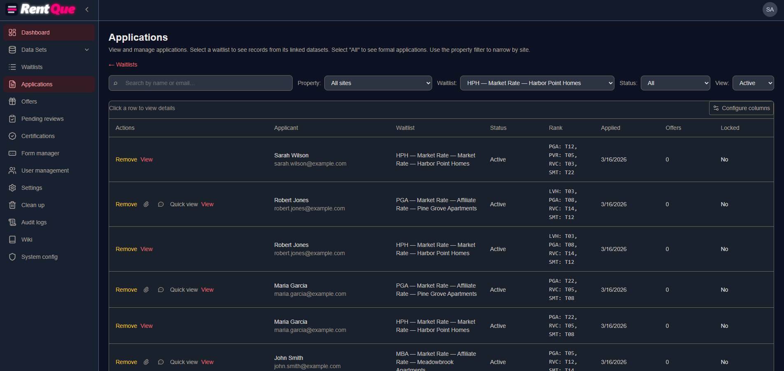Open Offers in the sidebar
This screenshot has width=784, height=371.
(x=49, y=101)
